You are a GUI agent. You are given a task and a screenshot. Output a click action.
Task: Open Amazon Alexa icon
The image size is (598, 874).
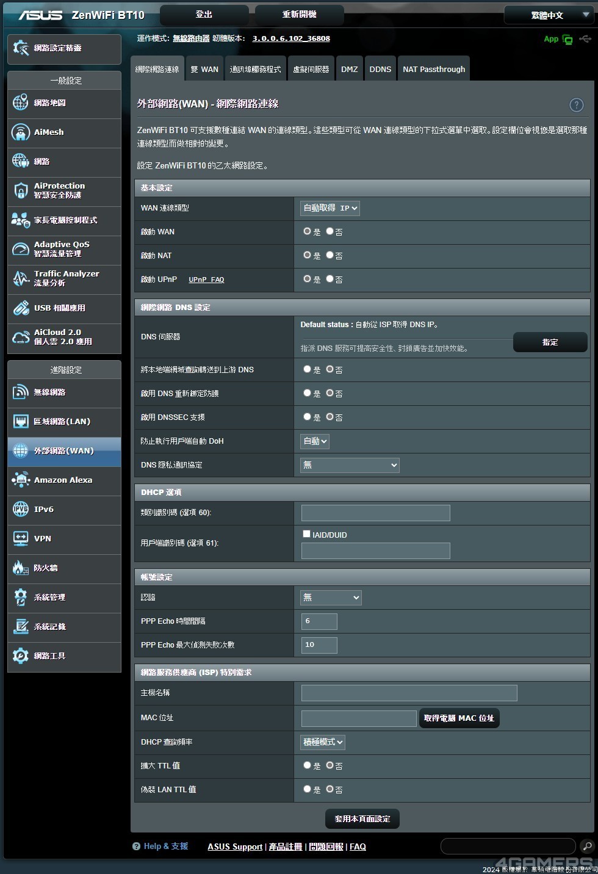point(21,480)
